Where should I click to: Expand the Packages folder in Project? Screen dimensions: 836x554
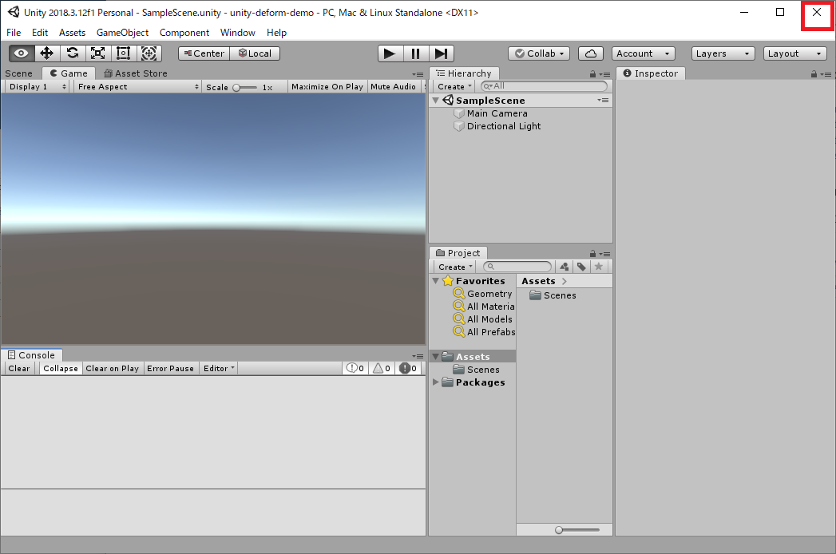click(x=436, y=382)
